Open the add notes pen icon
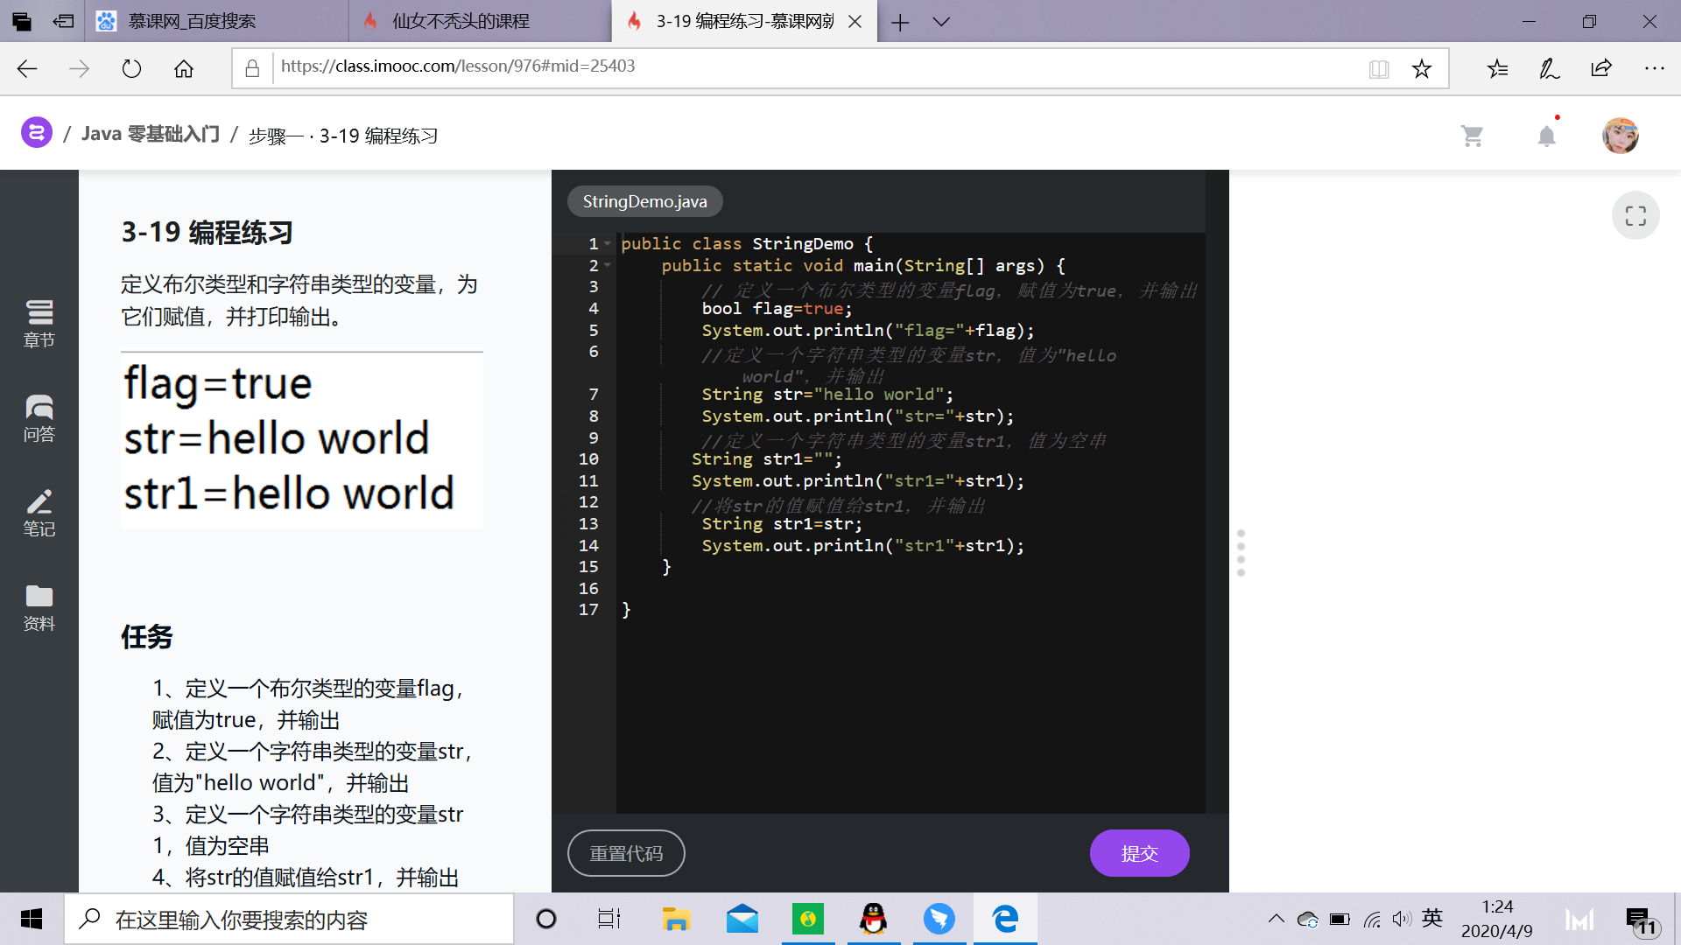Image resolution: width=1681 pixels, height=945 pixels. coord(1549,68)
